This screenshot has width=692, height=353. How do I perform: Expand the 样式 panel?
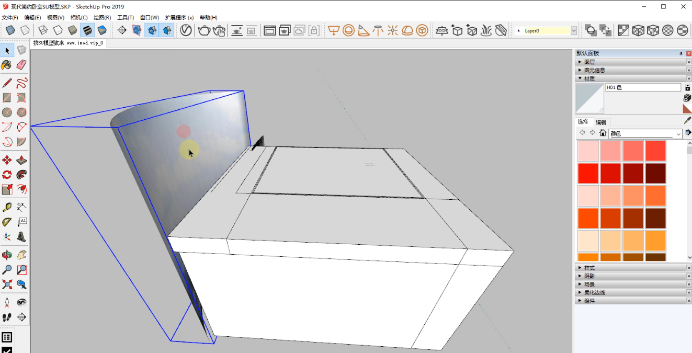pyautogui.click(x=580, y=268)
